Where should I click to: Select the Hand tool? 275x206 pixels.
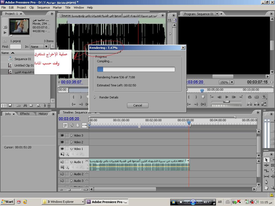(266, 188)
